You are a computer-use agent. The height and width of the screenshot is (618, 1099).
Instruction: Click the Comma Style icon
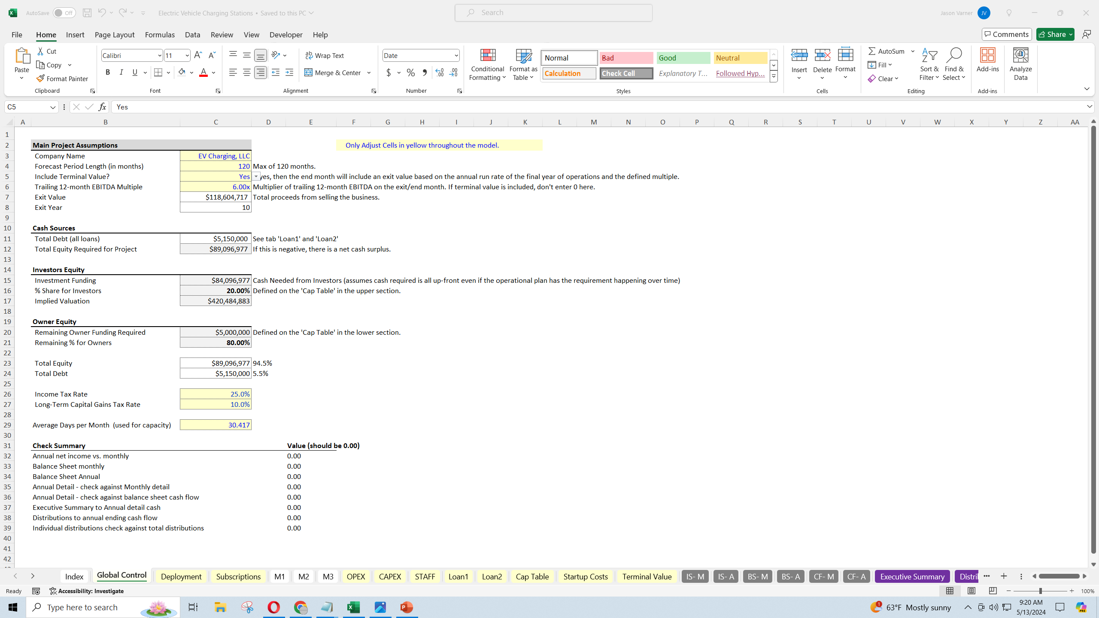click(x=425, y=73)
